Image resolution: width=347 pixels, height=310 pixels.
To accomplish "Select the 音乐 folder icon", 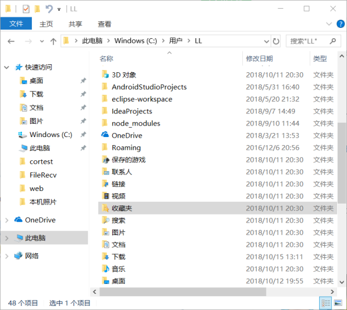I will (105, 269).
